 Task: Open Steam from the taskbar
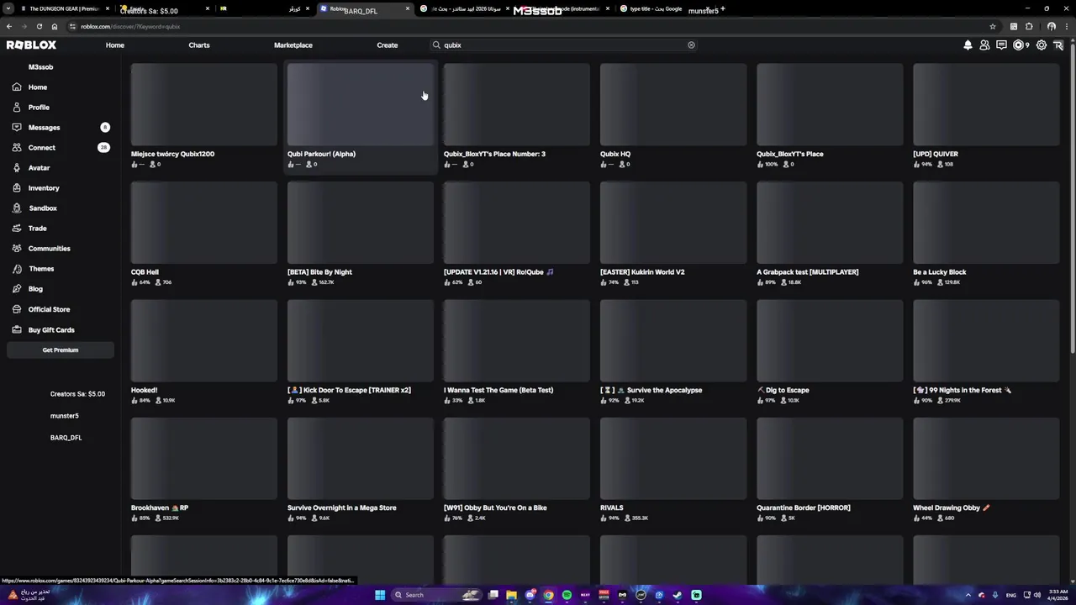pyautogui.click(x=678, y=595)
